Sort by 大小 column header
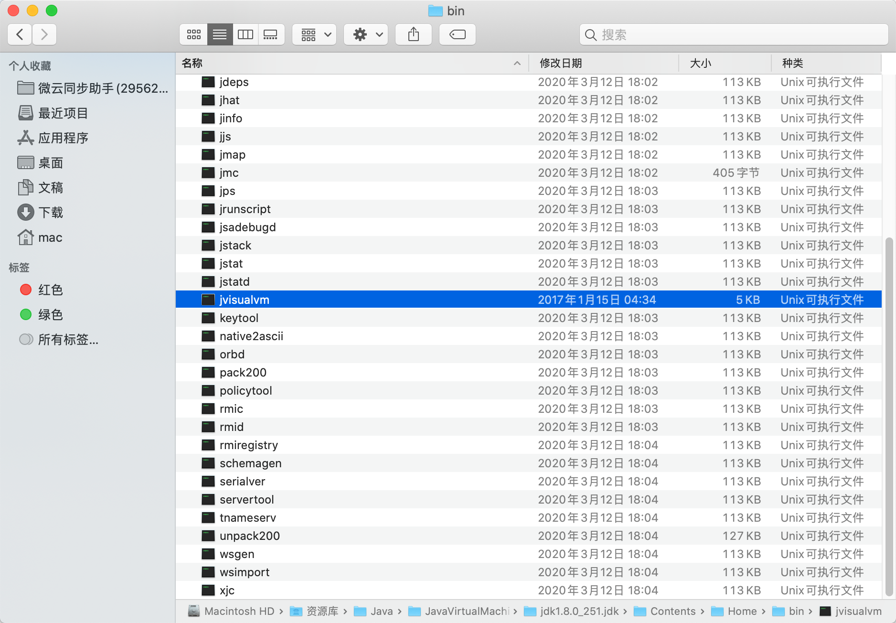896x623 pixels. [x=725, y=63]
